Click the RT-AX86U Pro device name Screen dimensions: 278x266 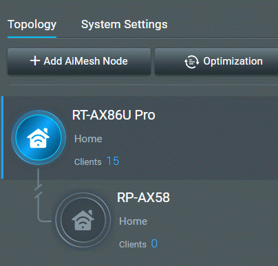point(114,115)
